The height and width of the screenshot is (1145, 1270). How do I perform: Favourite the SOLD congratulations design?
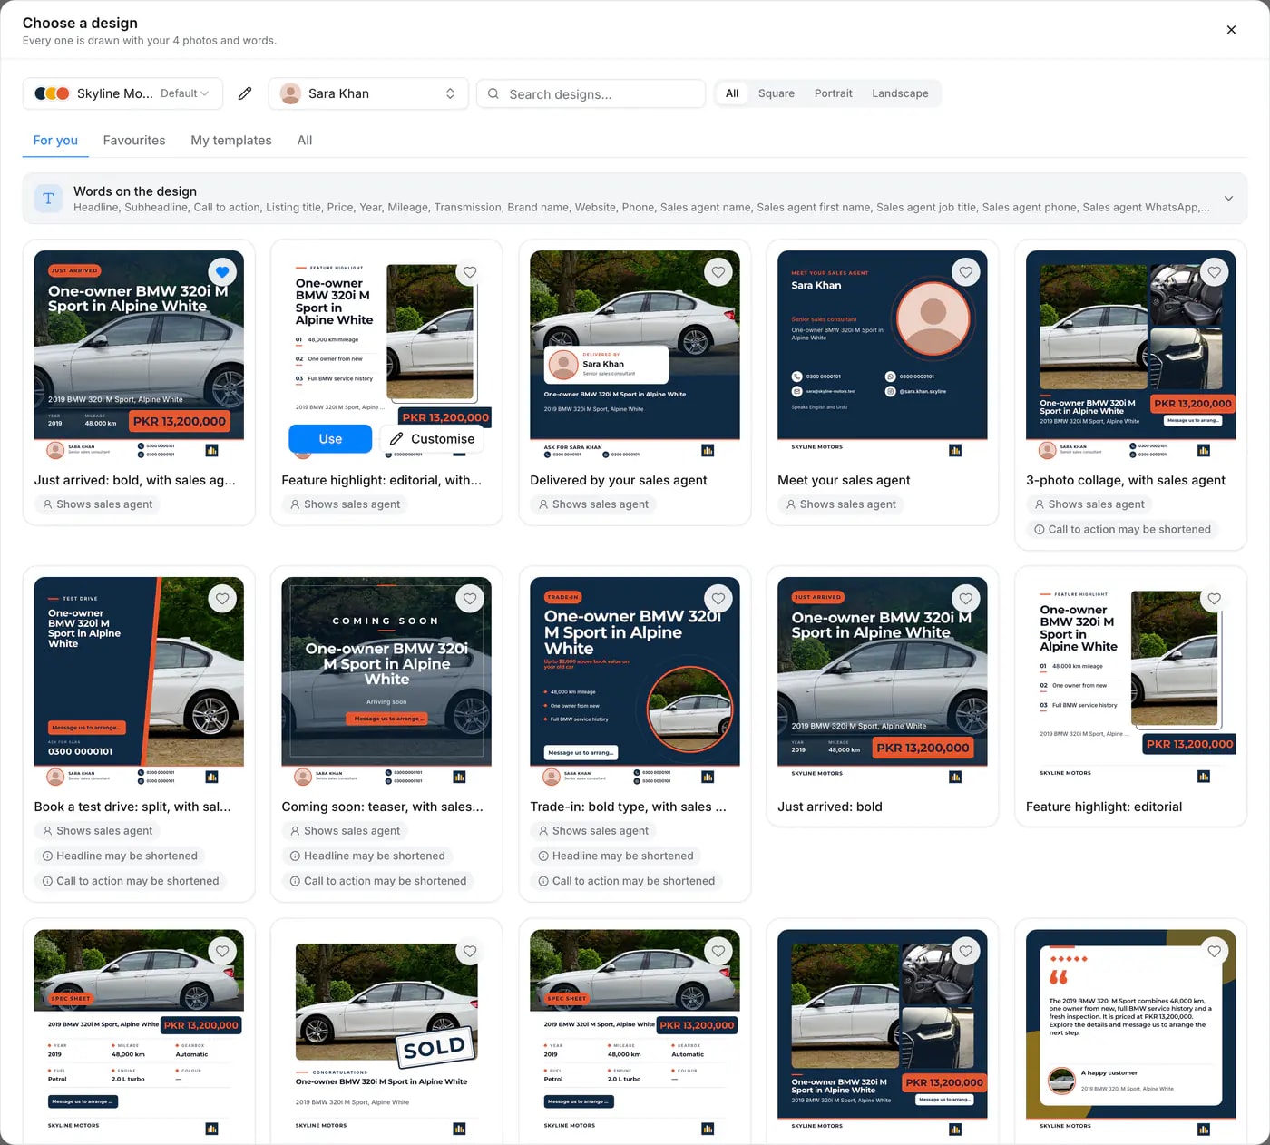coord(470,950)
